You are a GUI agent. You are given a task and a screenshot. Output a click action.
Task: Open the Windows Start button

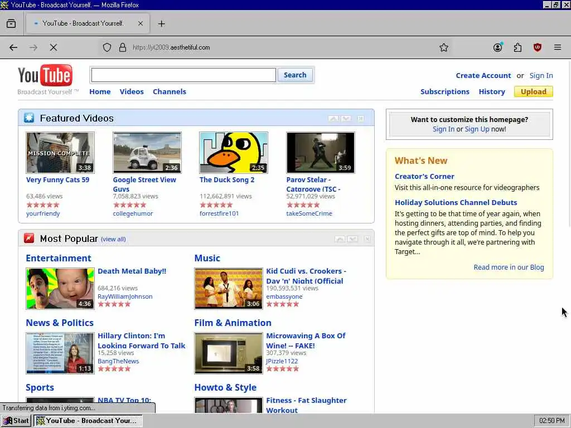(x=16, y=421)
